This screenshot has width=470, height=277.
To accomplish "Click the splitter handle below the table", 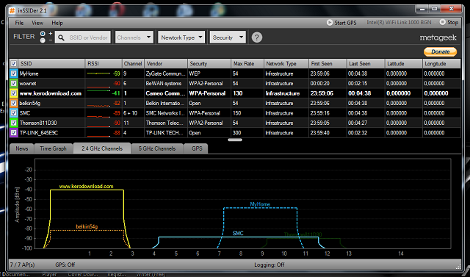I will [x=235, y=140].
